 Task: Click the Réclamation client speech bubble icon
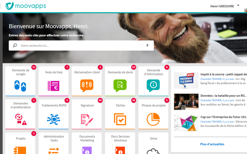pos(87,85)
